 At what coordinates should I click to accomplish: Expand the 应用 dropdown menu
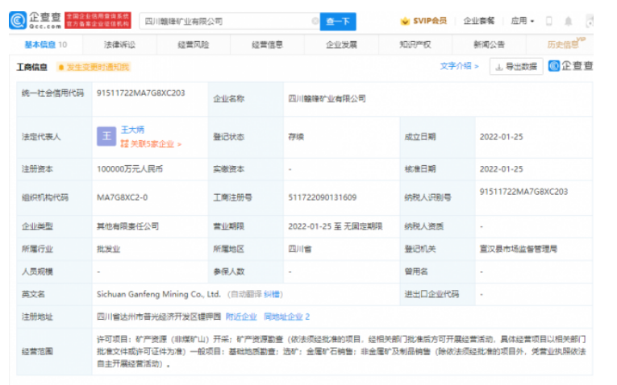[x=522, y=21]
